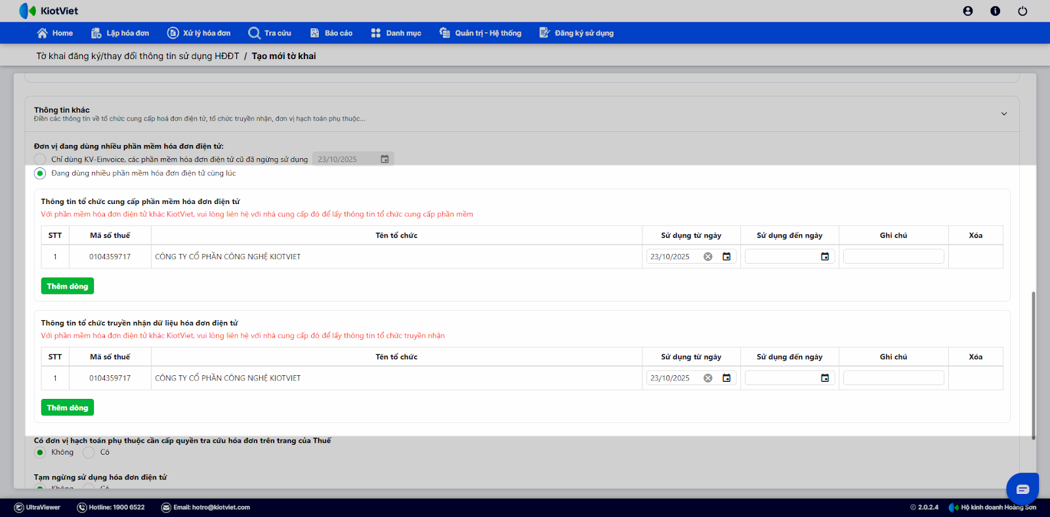1050x517 pixels.
Task: Click 'Thêm dòng' under software provider table
Action: (68, 286)
